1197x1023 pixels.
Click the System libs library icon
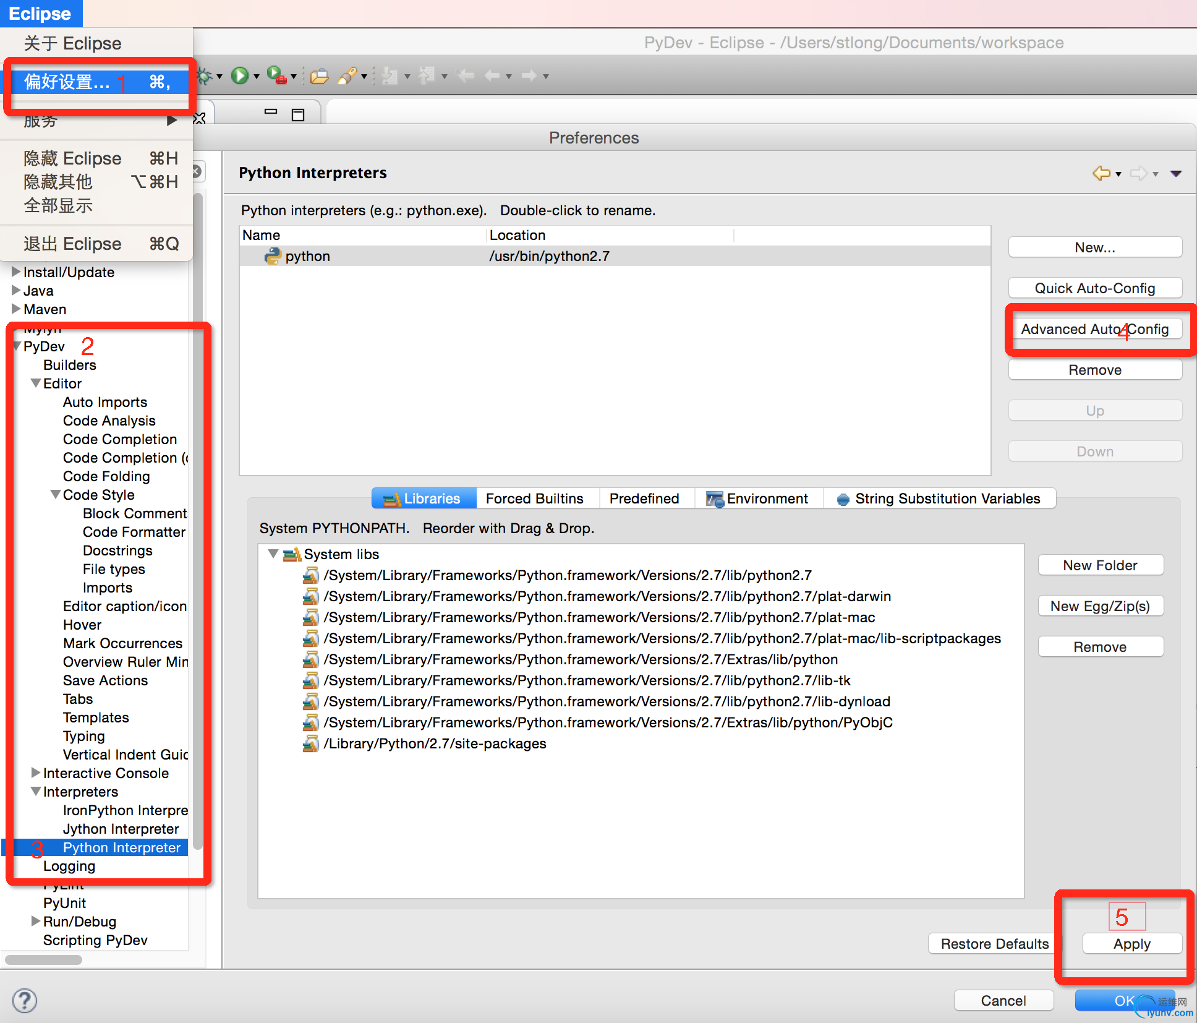(x=292, y=554)
